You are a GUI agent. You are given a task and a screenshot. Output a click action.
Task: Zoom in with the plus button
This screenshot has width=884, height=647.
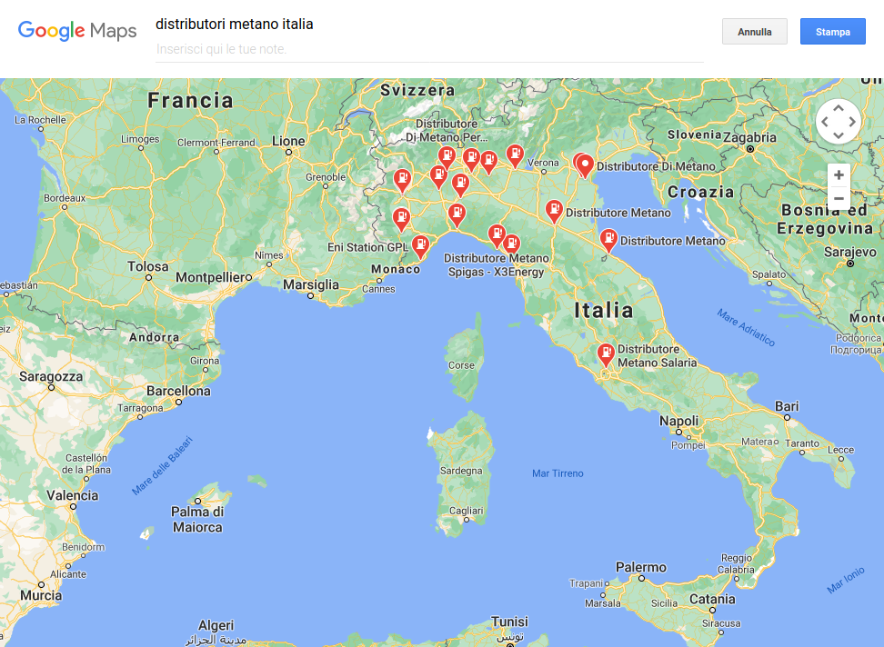(839, 175)
